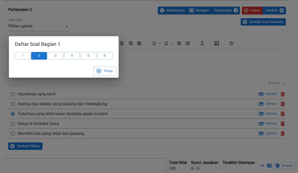The height and width of the screenshot is (173, 298).
Task: Click the 'Pertanyaan 2' heading
Action: tap(20, 10)
